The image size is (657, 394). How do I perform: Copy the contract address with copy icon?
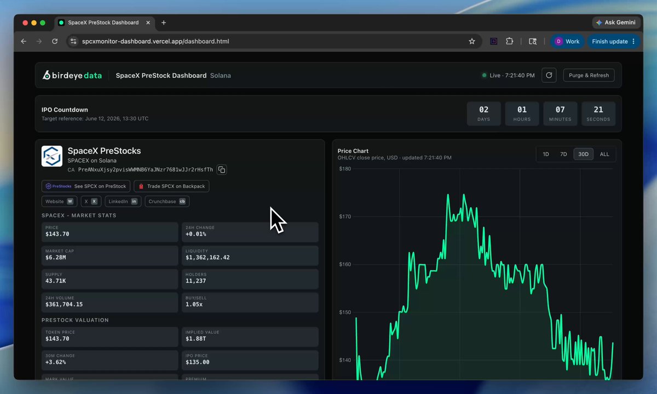[x=222, y=170]
